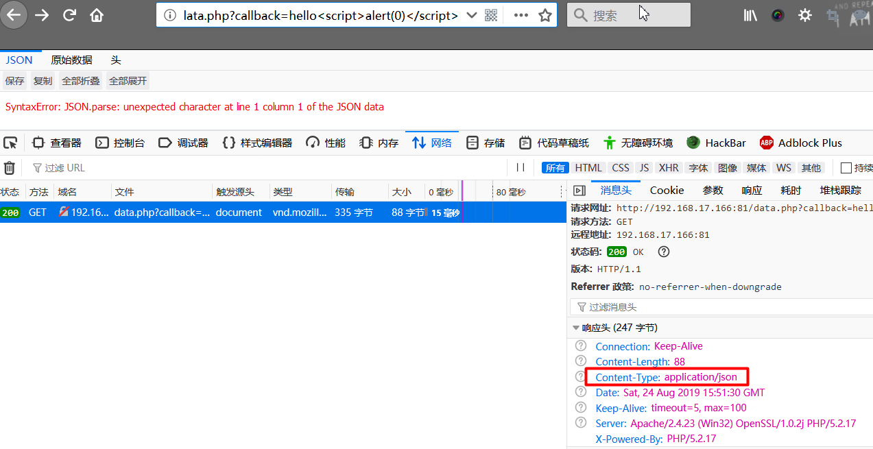Viewport: 873px width, 449px height.
Task: Clear network requests with trash icon
Action: pos(10,168)
